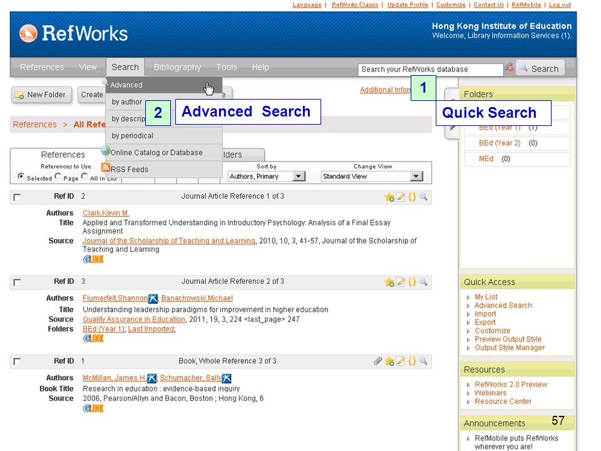Click the star icon for Ref ID 2
This screenshot has height=451, width=601.
click(x=389, y=197)
